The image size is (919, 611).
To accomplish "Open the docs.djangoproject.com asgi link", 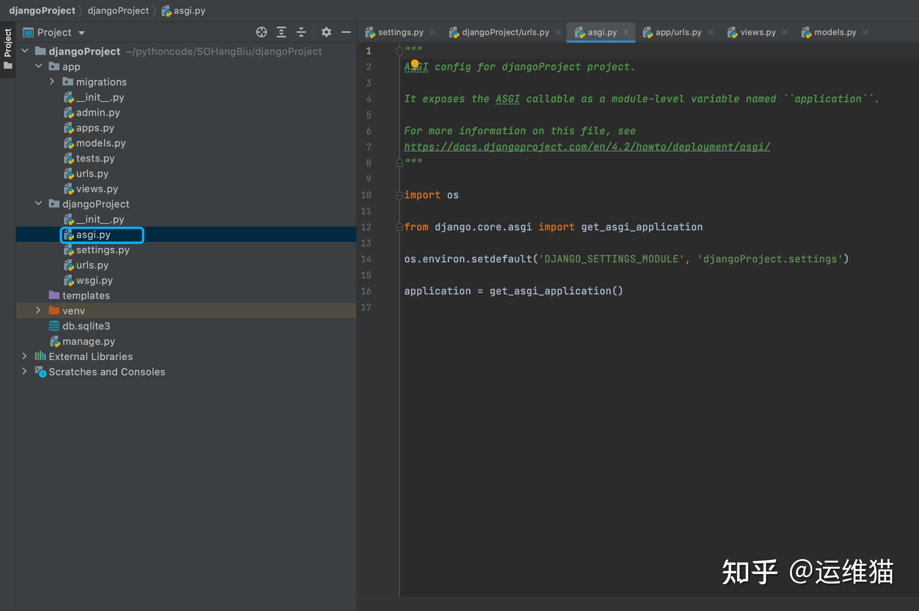I will click(x=587, y=147).
